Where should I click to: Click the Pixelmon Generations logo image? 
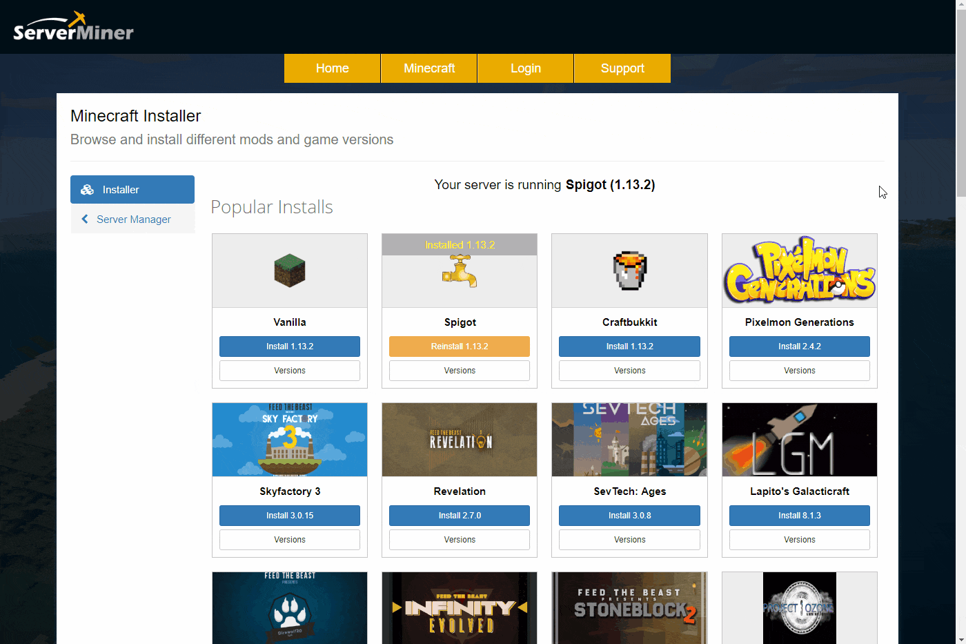800,271
